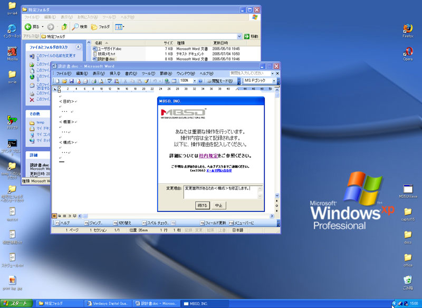Click the 移動 (Go) button in Explorer
Viewport: 422px width, 308px height.
point(251,36)
